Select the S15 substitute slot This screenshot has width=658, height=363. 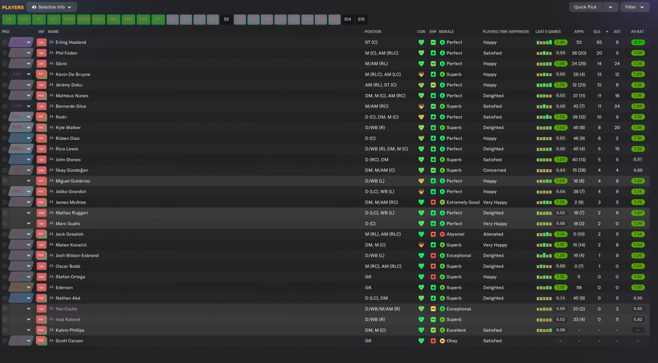point(361,20)
